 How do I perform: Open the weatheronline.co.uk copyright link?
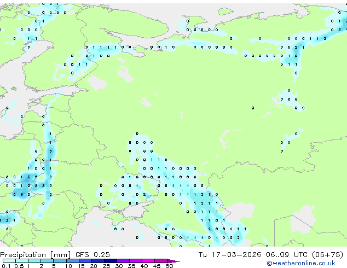(301, 263)
